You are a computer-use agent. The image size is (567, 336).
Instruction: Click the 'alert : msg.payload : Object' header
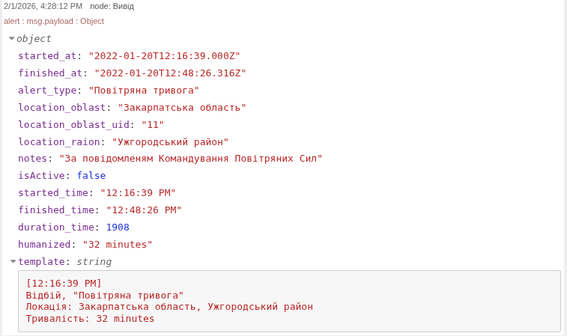(x=54, y=21)
